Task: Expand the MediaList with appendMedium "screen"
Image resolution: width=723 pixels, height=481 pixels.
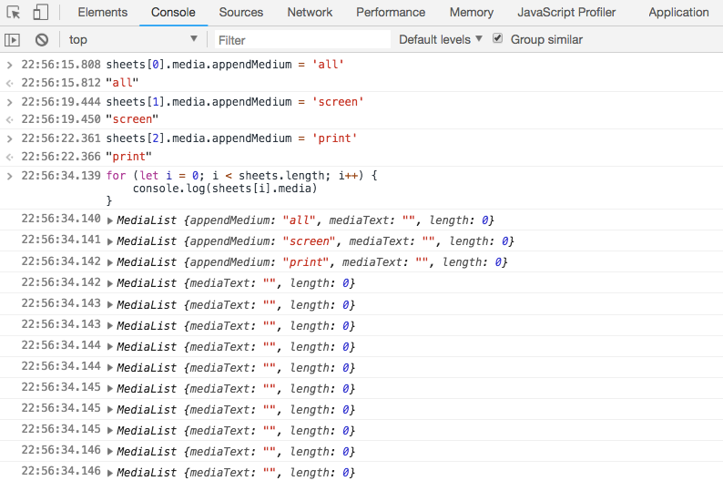Action: pyautogui.click(x=111, y=241)
